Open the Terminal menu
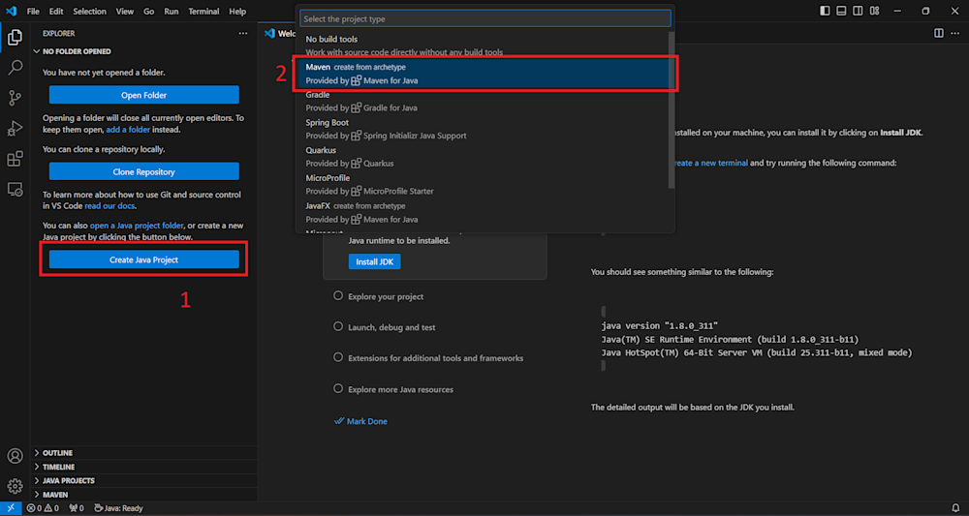The image size is (969, 516). point(203,11)
